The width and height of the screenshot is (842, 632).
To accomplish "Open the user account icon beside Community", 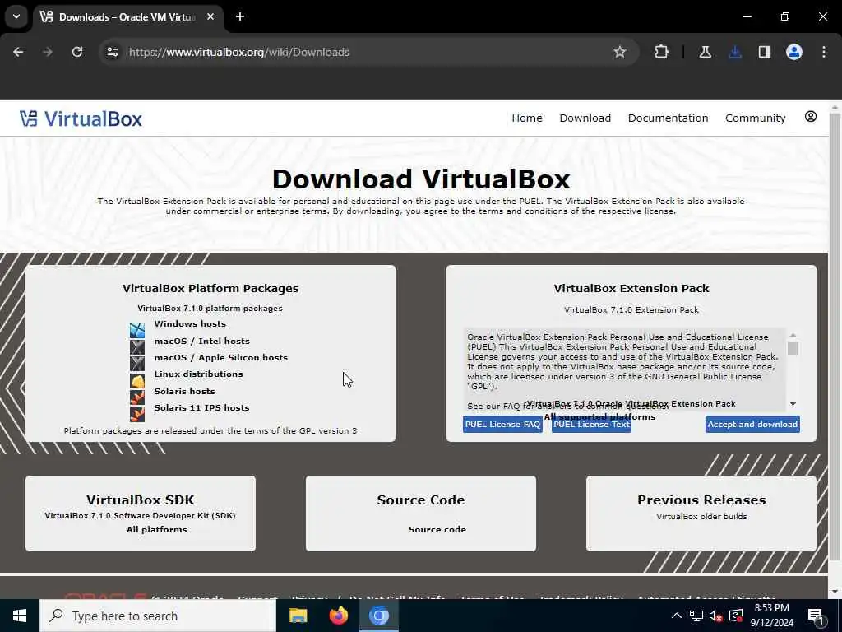I will click(810, 117).
